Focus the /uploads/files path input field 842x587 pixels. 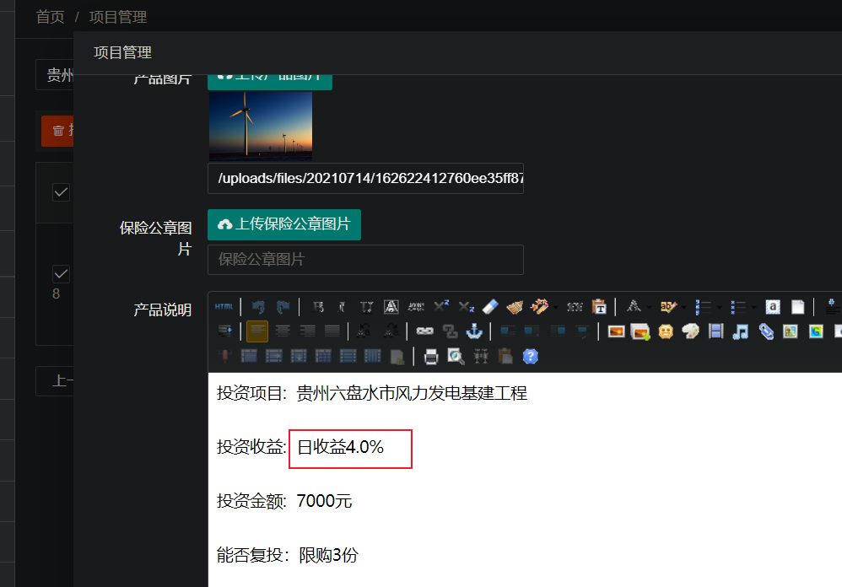pyautogui.click(x=365, y=178)
